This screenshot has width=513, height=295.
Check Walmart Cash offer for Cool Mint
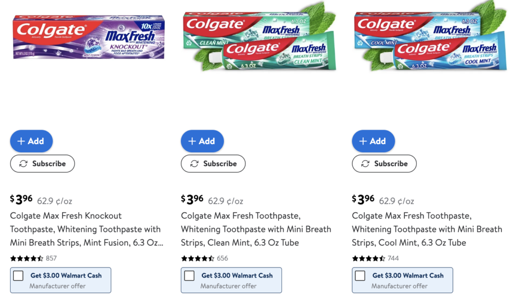click(360, 275)
